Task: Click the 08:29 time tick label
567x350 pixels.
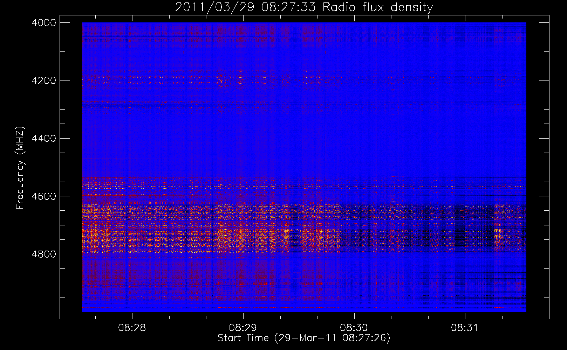Action: (243, 328)
